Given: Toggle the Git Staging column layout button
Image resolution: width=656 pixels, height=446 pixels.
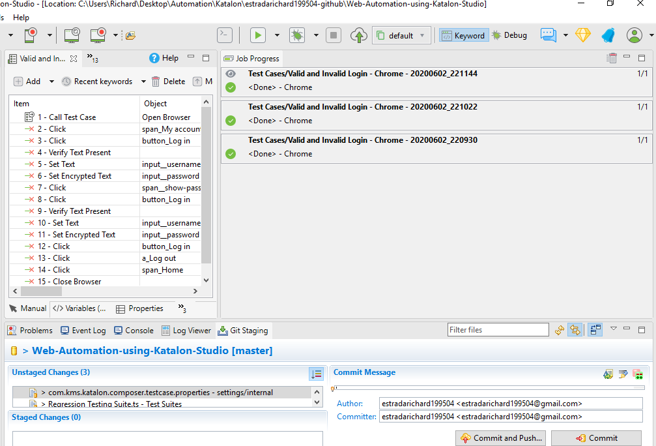Looking at the screenshot, I should point(595,330).
